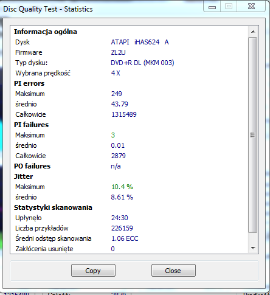Select PI errors average '43.79'
Screen dimensions: 270x295
point(120,104)
